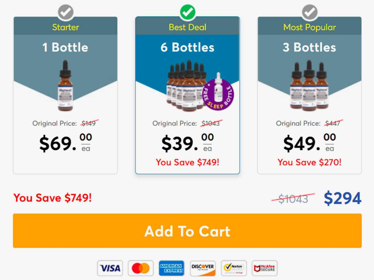The width and height of the screenshot is (374, 280).
Task: Click the You Save $270! text
Action: pyautogui.click(x=309, y=162)
